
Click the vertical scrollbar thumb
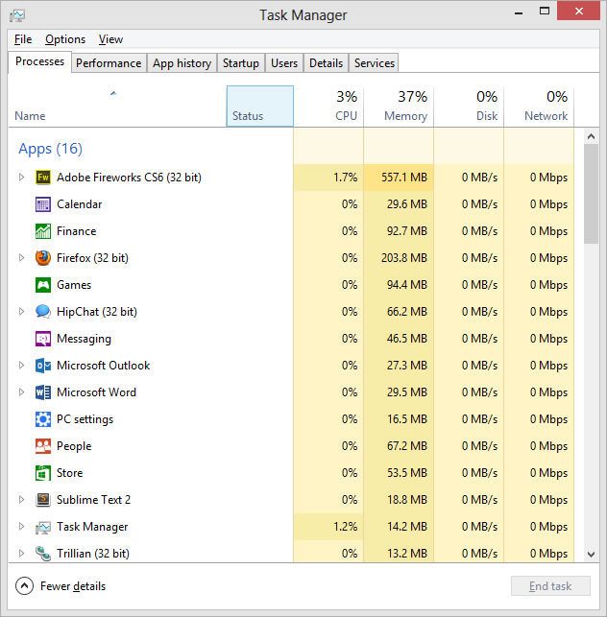point(591,194)
